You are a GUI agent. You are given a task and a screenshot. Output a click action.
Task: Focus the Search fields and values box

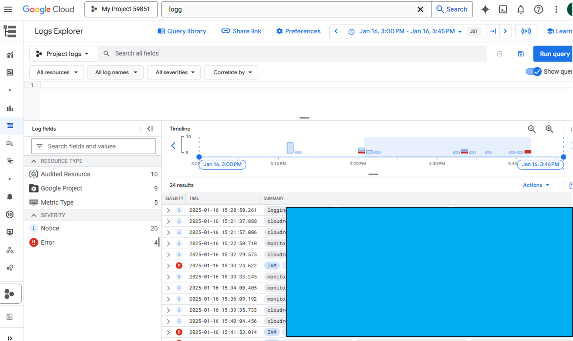tap(93, 146)
